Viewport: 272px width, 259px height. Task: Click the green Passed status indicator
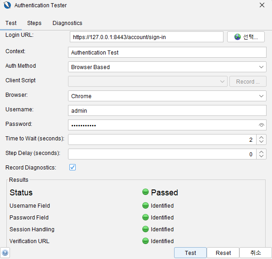coord(146,192)
